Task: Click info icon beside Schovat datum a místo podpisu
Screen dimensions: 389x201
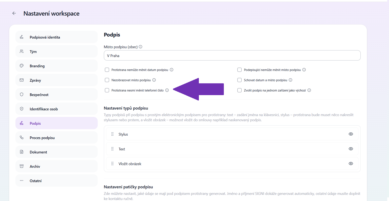Action: 290,80
